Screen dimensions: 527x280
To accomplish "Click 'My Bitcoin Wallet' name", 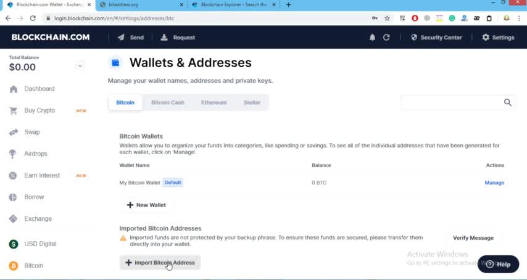I will tap(139, 183).
